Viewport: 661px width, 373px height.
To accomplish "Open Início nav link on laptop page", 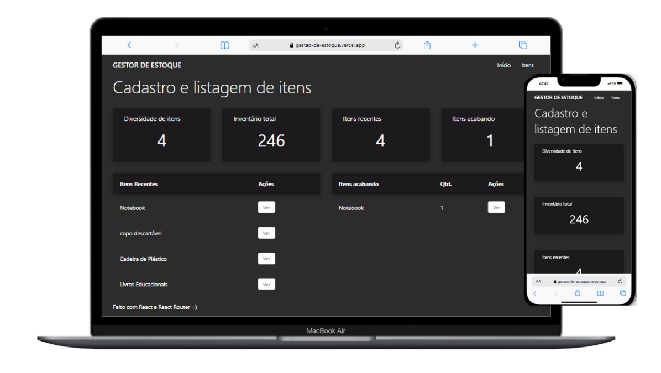I will (503, 65).
